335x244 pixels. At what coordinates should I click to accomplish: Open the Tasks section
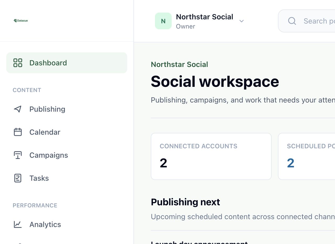(67, 178)
